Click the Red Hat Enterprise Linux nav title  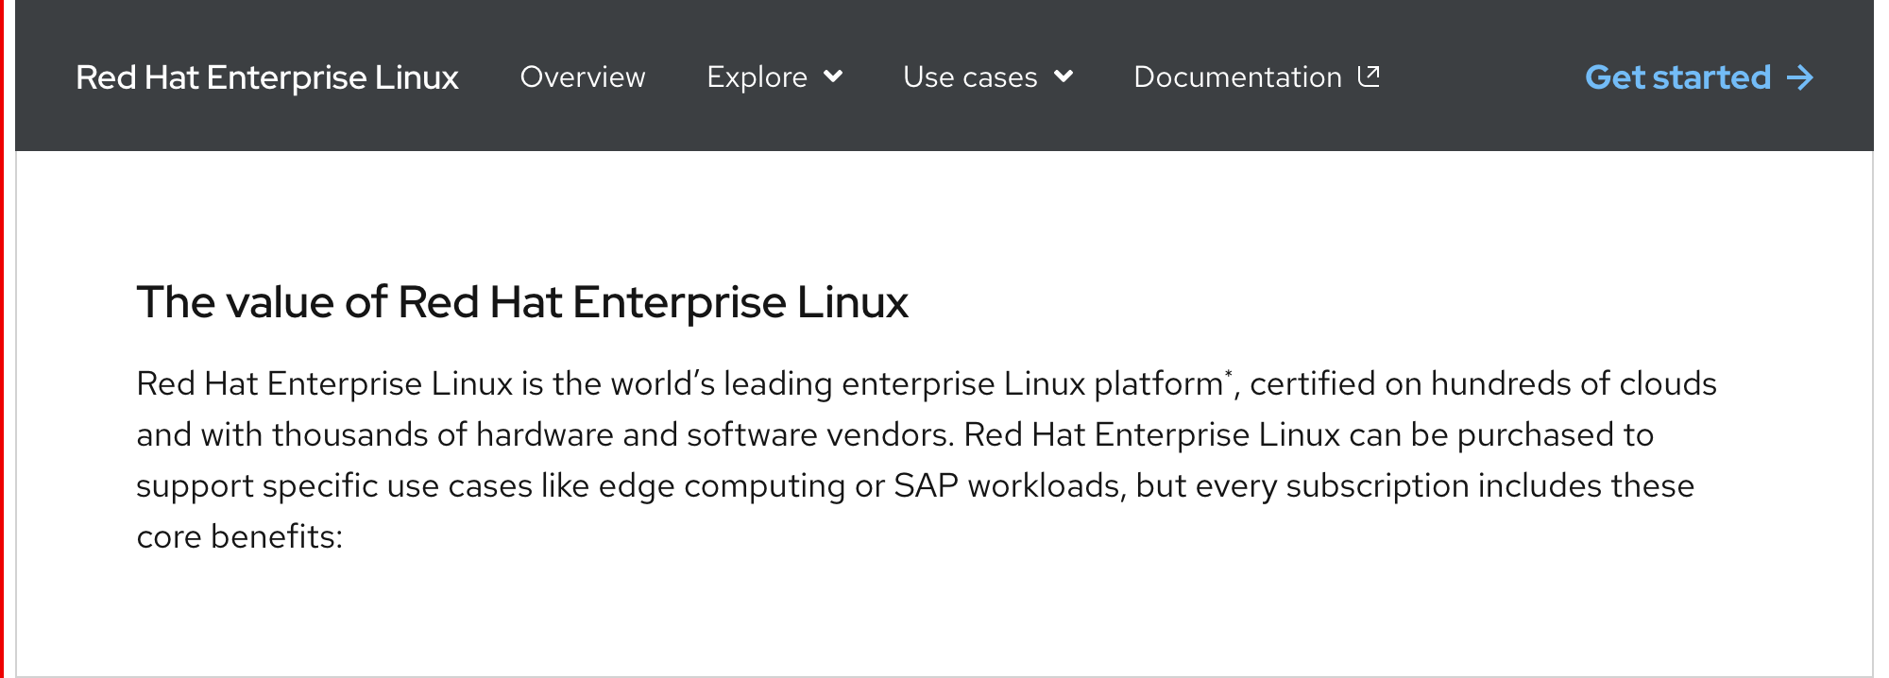point(267,77)
